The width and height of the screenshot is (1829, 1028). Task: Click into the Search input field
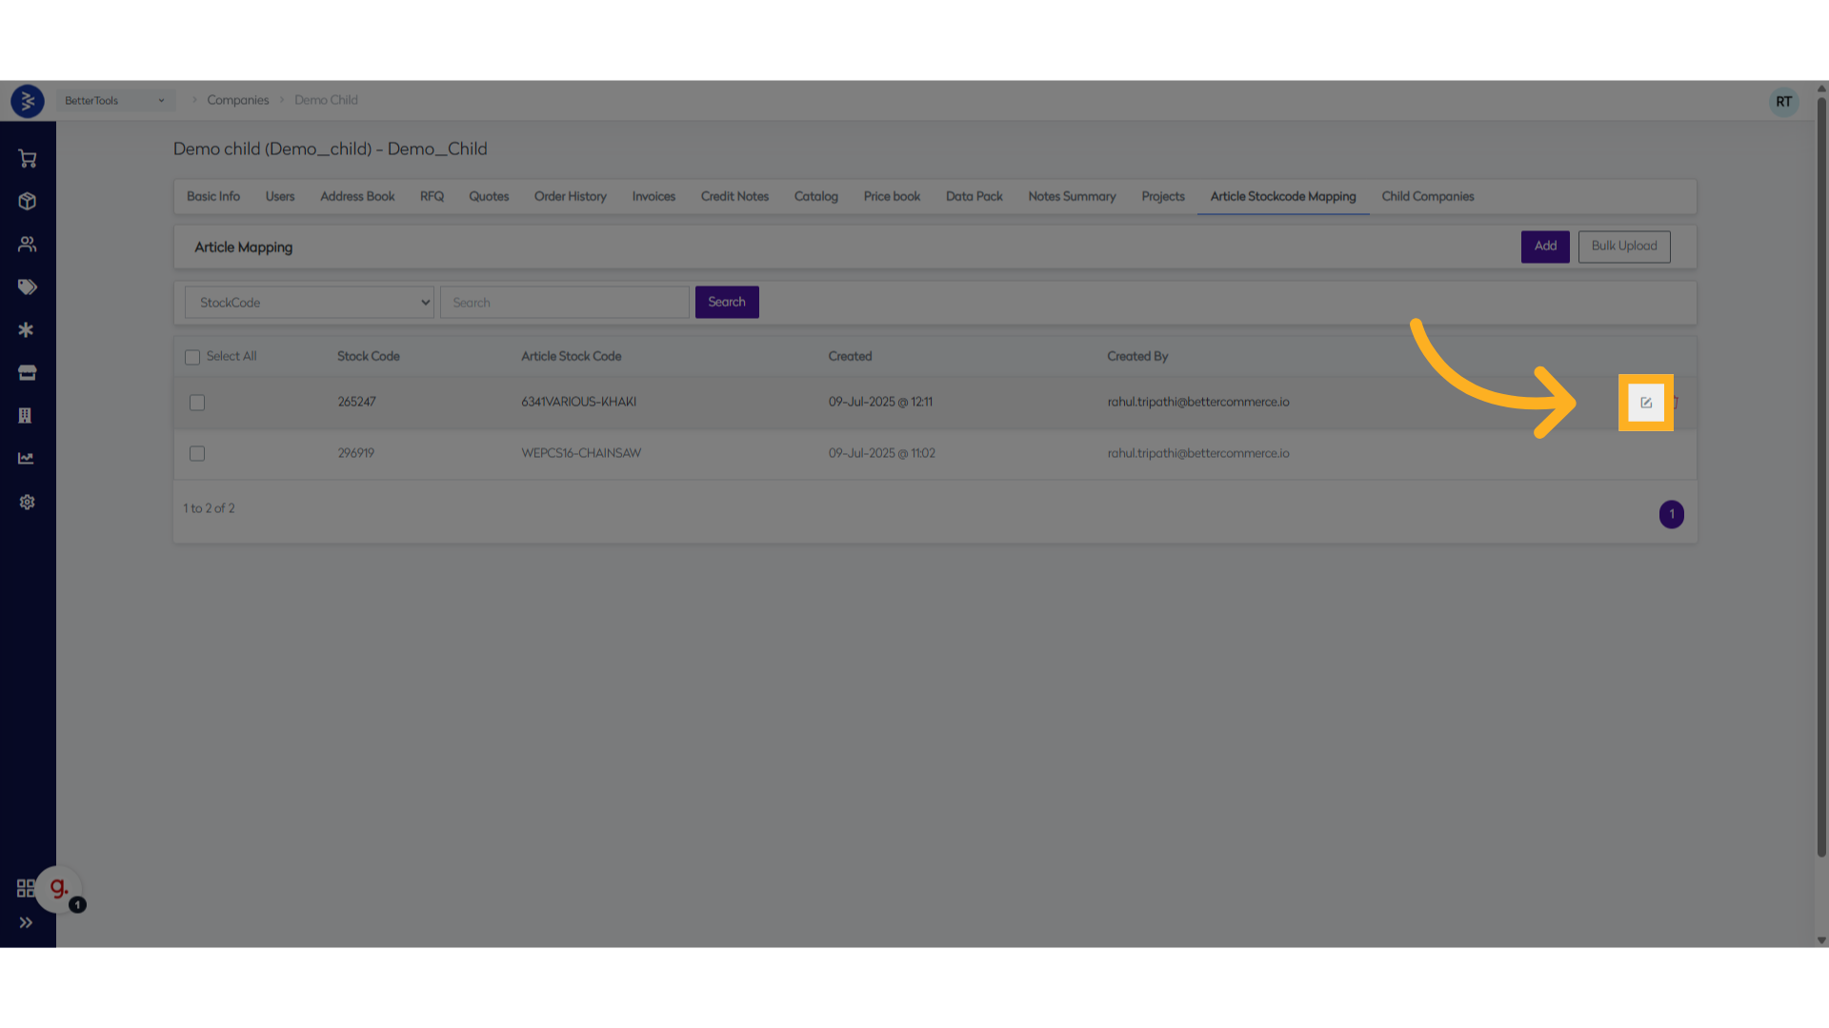564,303
